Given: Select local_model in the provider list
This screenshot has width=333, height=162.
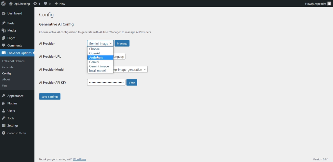Looking at the screenshot, I should click(x=100, y=71).
